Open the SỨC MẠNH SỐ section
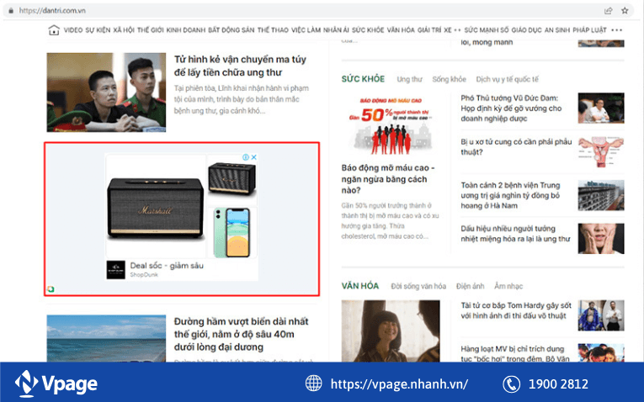The height and width of the screenshot is (402, 644). [487, 30]
